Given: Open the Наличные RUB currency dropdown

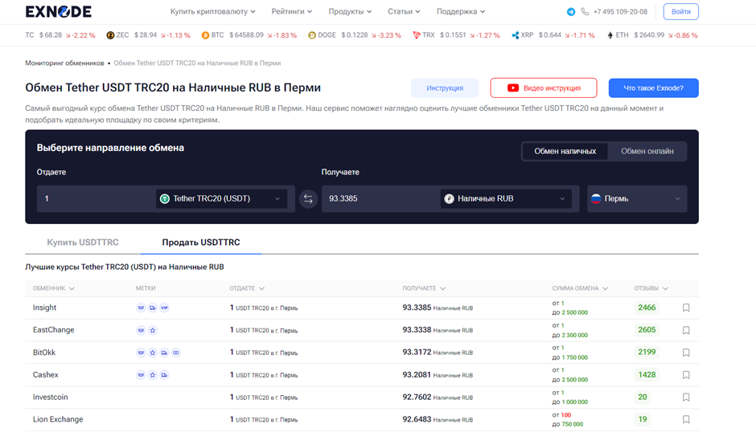Looking at the screenshot, I should tap(506, 199).
